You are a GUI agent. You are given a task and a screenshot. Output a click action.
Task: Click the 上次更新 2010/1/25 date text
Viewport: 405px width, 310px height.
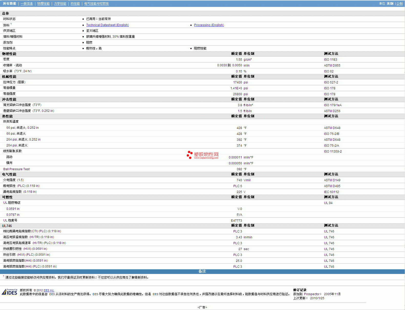point(309,298)
